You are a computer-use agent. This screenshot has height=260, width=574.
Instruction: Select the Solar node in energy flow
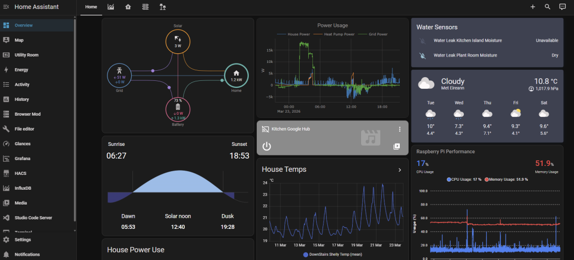pos(178,42)
